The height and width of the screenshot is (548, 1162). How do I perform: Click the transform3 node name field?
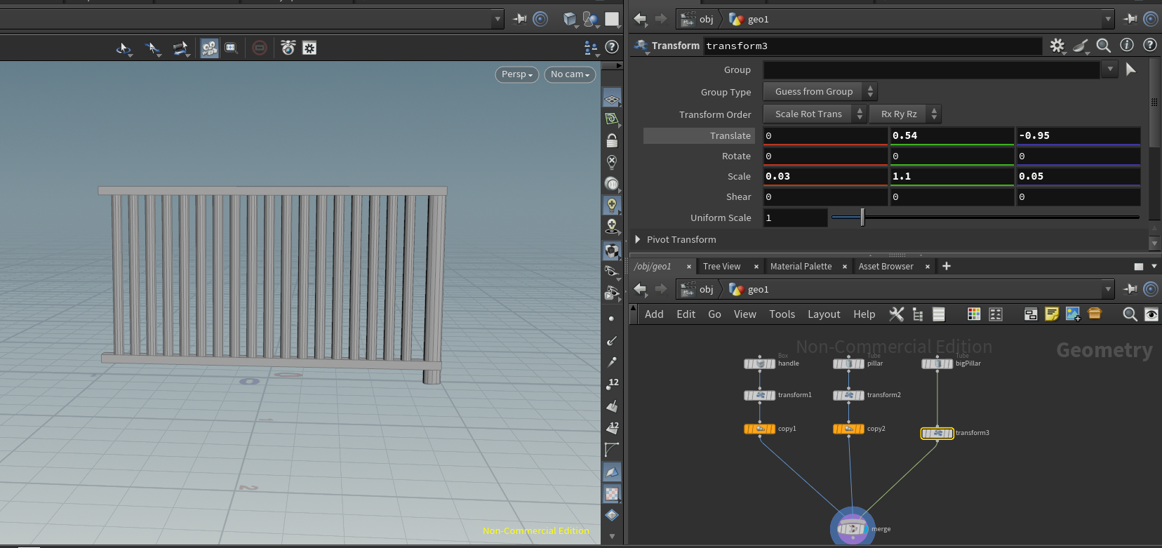(872, 46)
